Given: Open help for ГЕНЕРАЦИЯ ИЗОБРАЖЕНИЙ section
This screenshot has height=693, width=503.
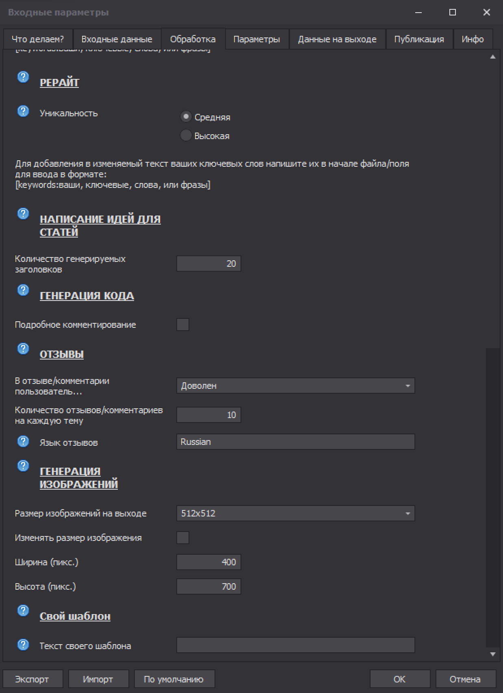Looking at the screenshot, I should pyautogui.click(x=23, y=466).
